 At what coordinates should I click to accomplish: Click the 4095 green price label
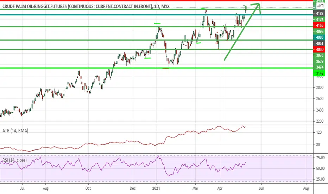tap(320, 31)
